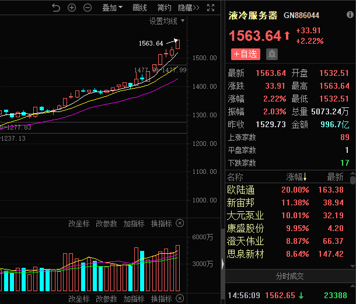Open the info icon beside GN886044
The image size is (356, 304).
tap(350, 15)
